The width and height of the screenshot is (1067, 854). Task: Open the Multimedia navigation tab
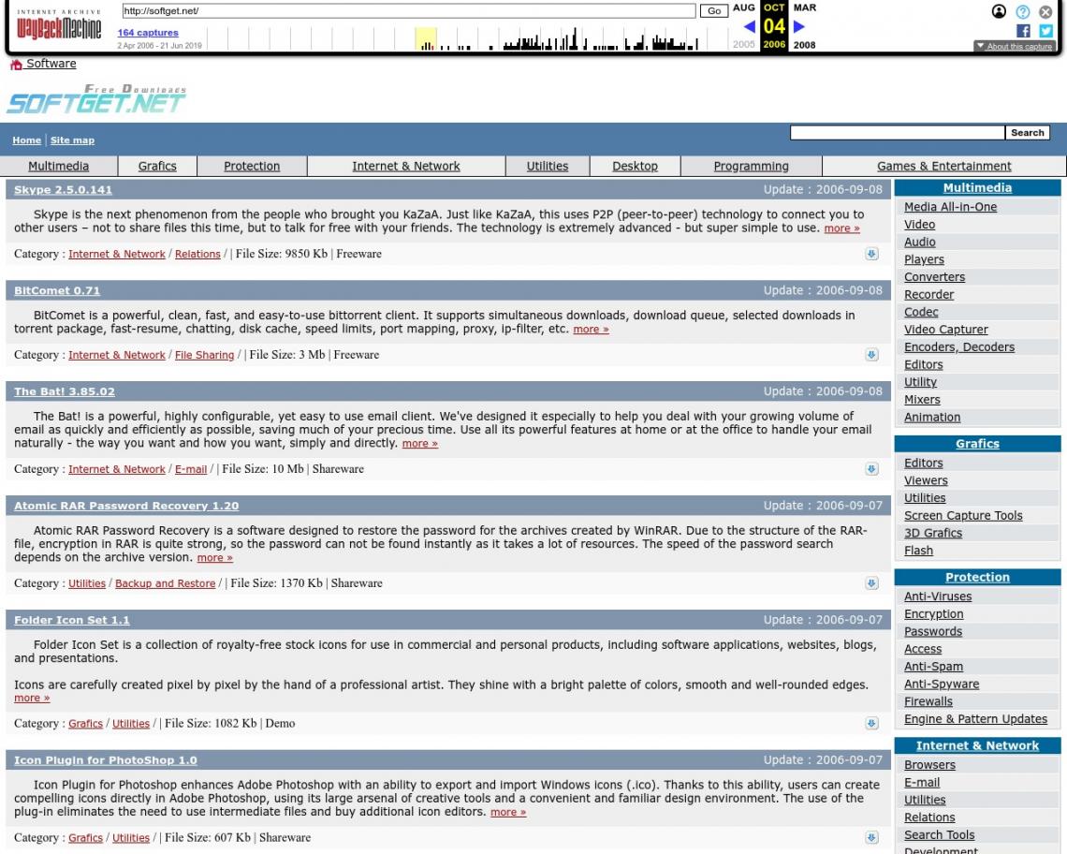coord(59,166)
